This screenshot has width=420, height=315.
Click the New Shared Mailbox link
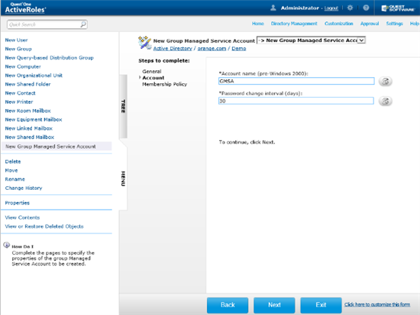(30, 137)
